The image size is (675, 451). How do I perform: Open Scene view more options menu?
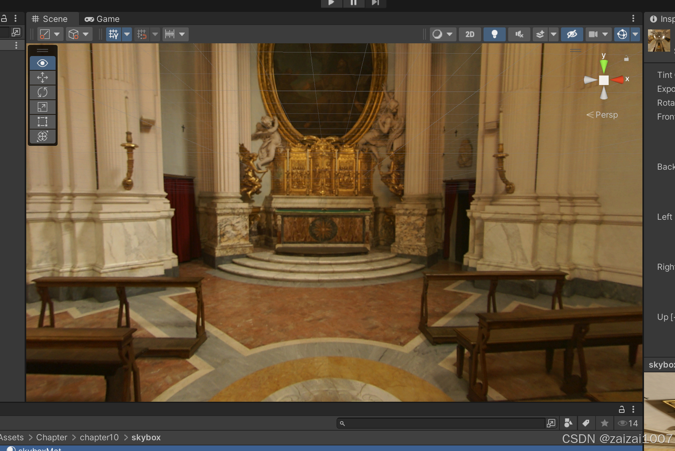point(633,19)
